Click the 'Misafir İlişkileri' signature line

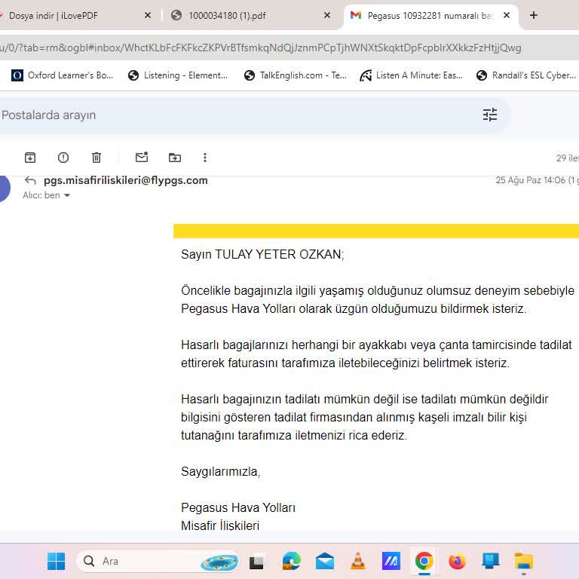tap(220, 525)
